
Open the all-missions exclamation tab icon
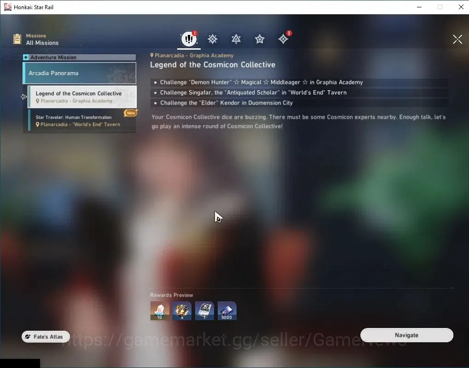point(189,39)
